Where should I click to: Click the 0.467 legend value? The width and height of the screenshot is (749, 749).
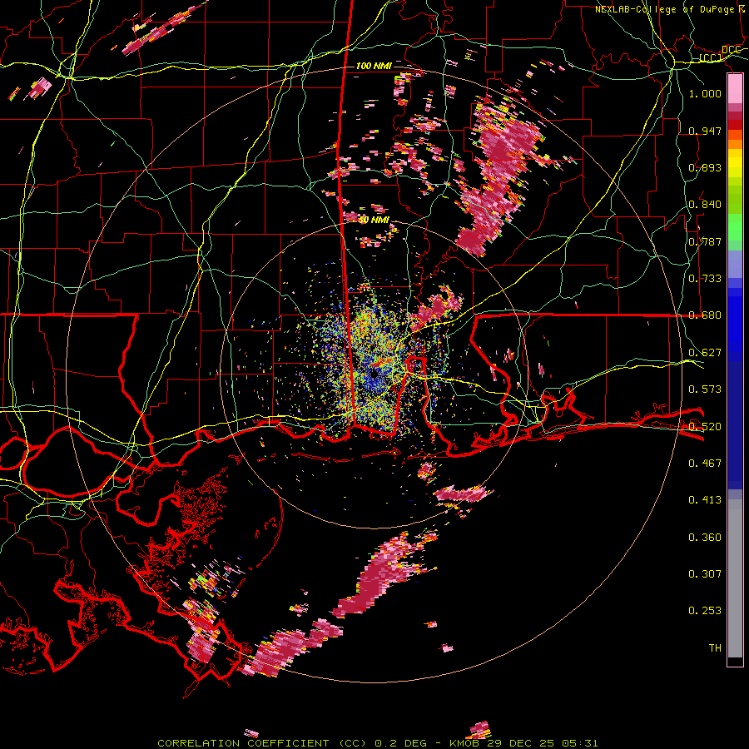pos(705,463)
